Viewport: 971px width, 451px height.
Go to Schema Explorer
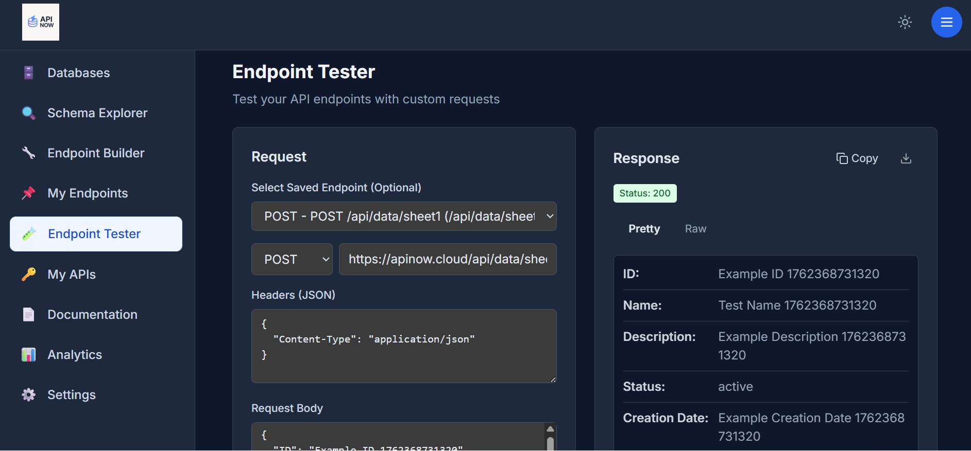click(96, 113)
